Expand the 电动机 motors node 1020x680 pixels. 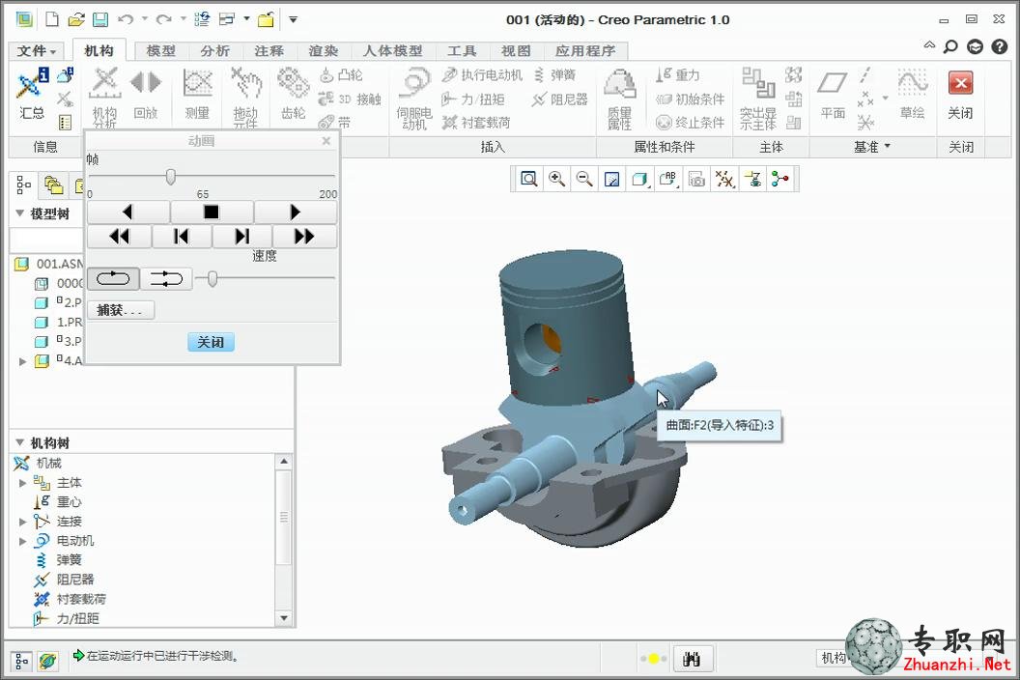coord(23,542)
